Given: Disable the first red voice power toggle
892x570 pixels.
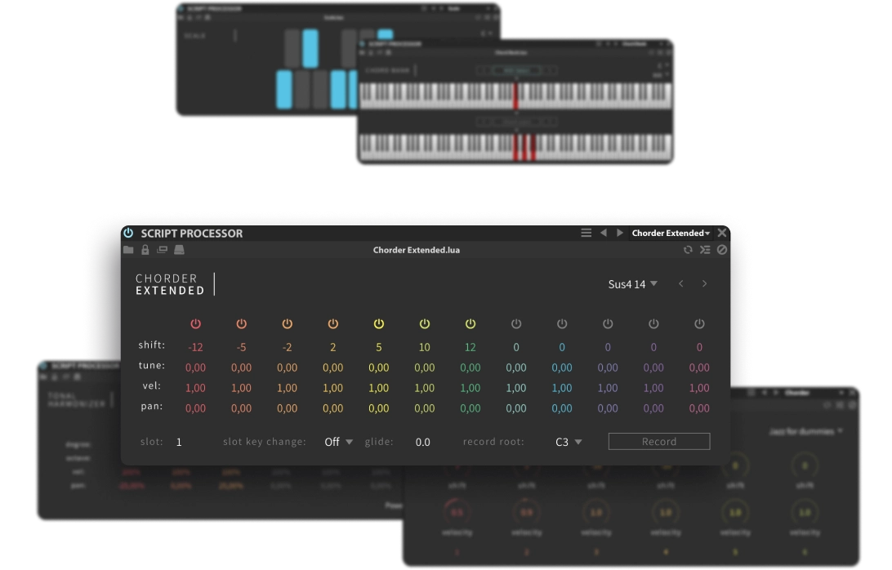Looking at the screenshot, I should click(195, 324).
